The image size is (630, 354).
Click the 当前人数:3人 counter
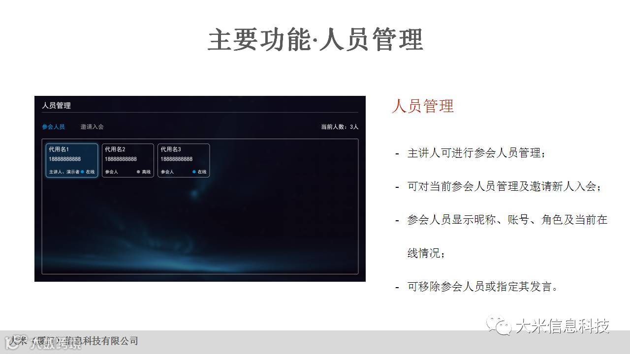[x=340, y=127]
